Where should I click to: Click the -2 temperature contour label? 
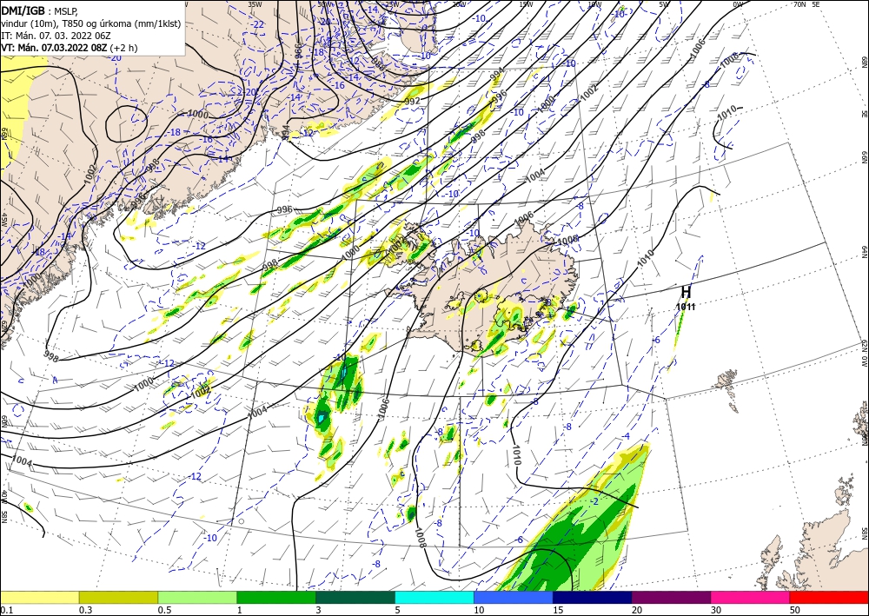(594, 501)
